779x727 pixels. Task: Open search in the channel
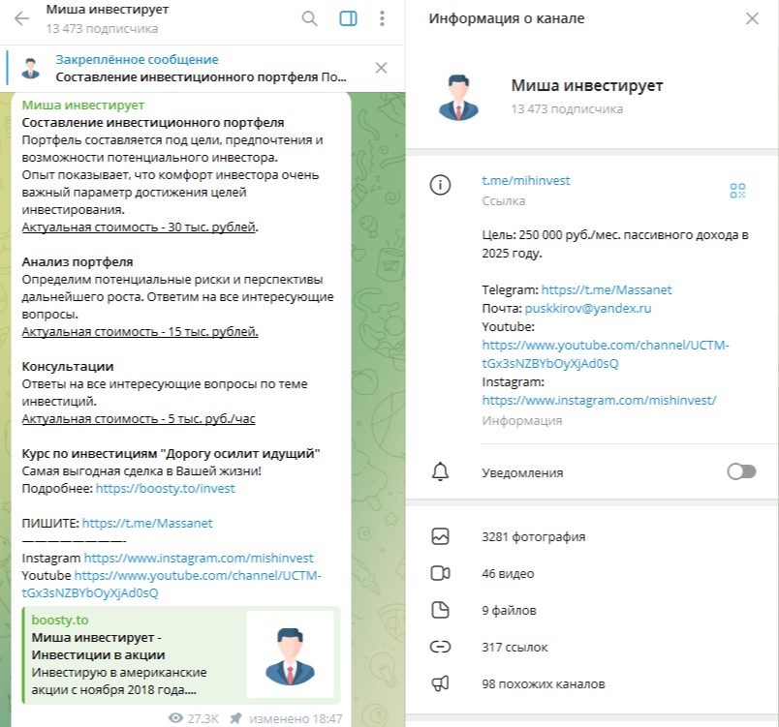coord(309,18)
